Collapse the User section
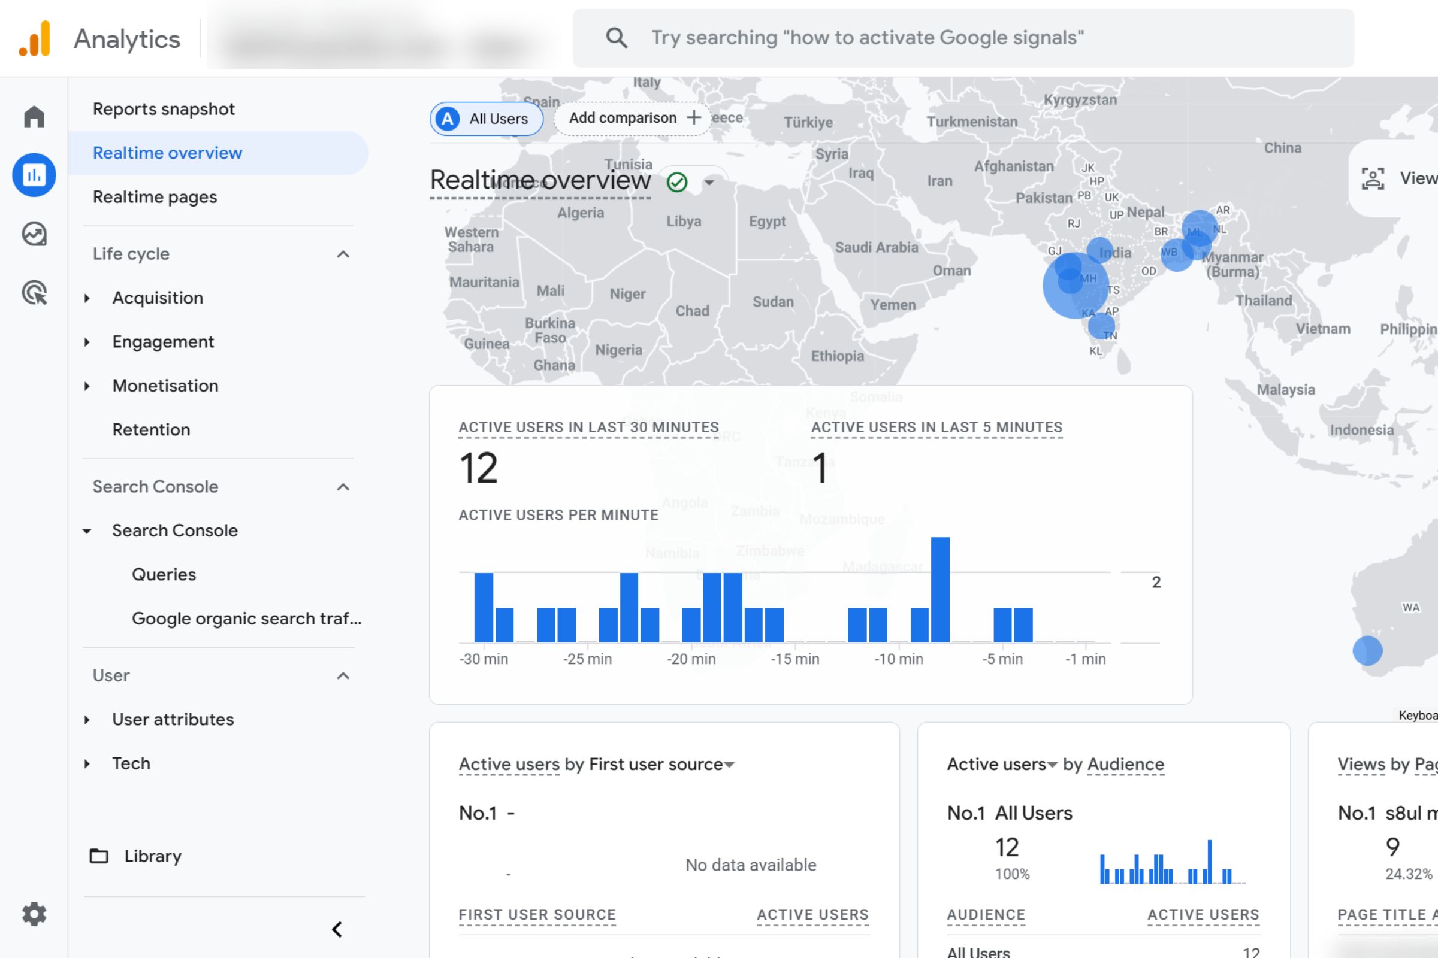Viewport: 1438px width, 958px height. [x=343, y=676]
